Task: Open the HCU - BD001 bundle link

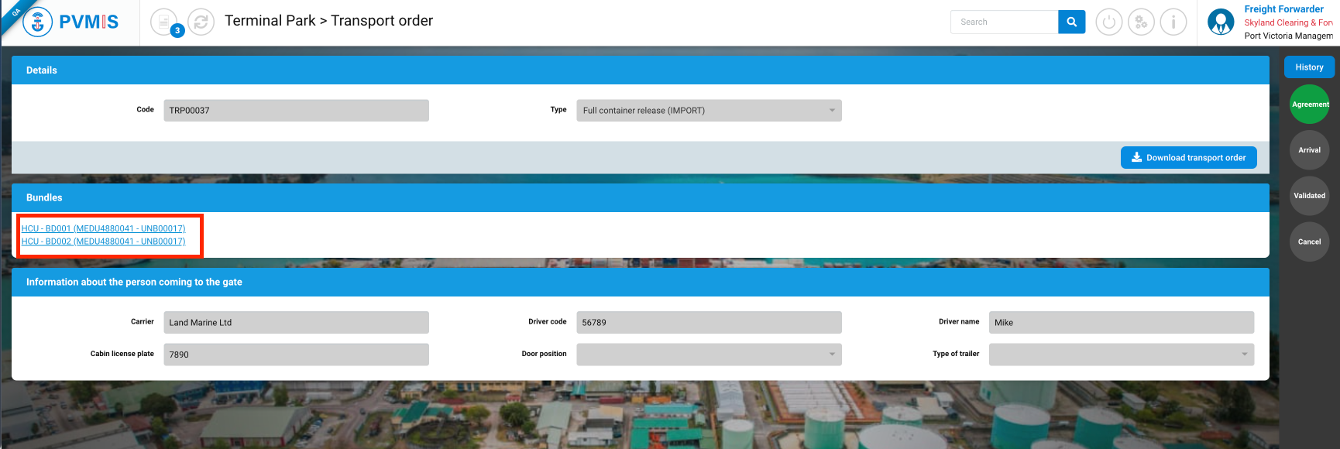Action: point(103,228)
